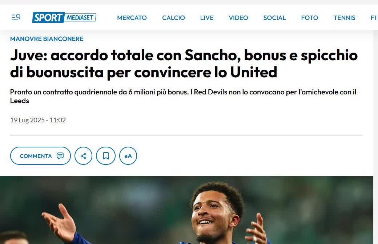Open the Calcio section
The width and height of the screenshot is (378, 244).
(173, 18)
